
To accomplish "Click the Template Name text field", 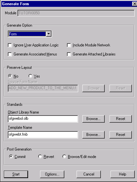I will [x=43, y=135].
